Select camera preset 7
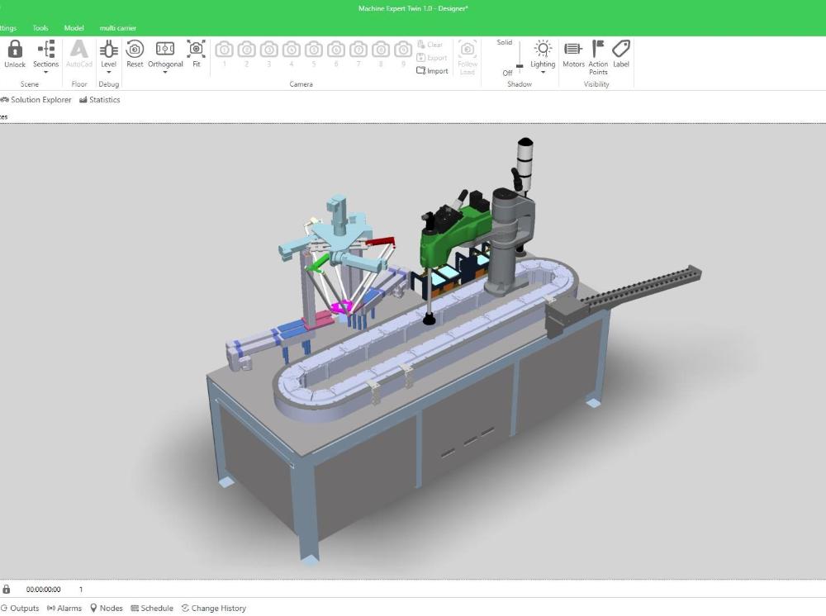The height and width of the screenshot is (616, 826). coord(358,50)
